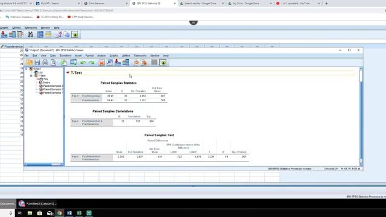Click the outline pane horizontal scrollbar
The image size is (386, 217).
click(43, 165)
